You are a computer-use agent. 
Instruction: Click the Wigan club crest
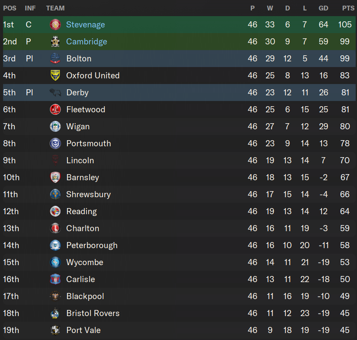(55, 127)
